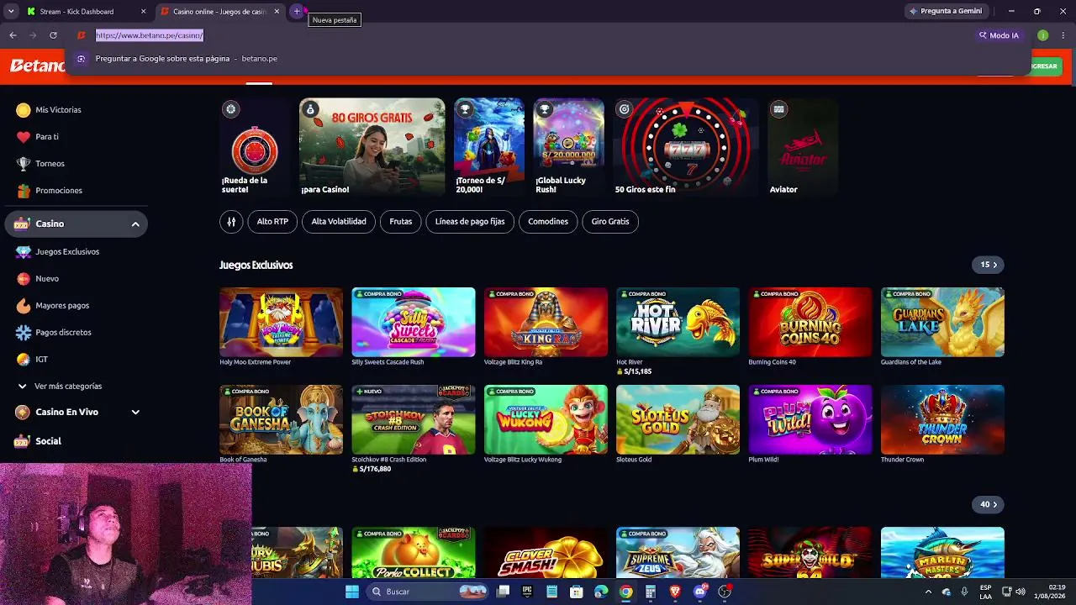Open the 50 Giros este fin promo
This screenshot has height=605, width=1076.
(x=686, y=148)
